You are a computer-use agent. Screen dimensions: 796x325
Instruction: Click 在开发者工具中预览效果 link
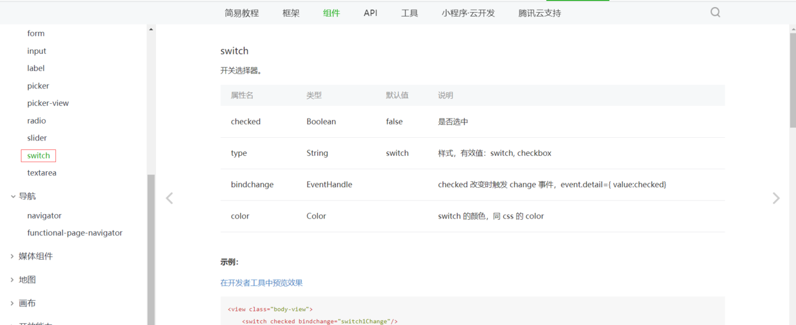[x=261, y=283]
